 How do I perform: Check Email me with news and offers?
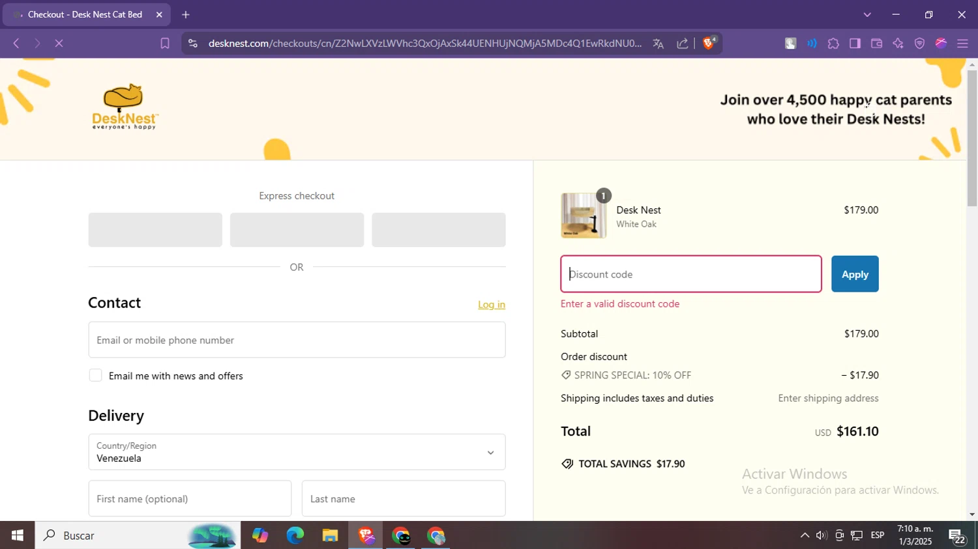(95, 375)
